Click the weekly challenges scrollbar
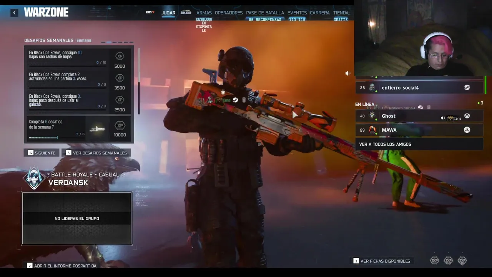This screenshot has width=492, height=277. (139, 81)
